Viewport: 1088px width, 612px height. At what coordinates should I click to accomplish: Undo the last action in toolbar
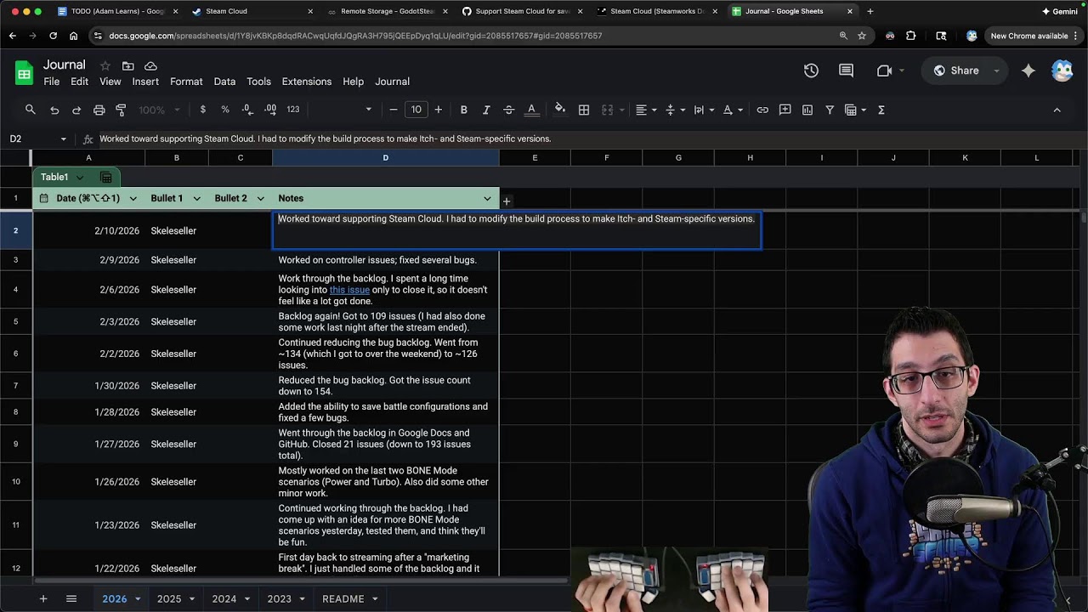coord(54,110)
